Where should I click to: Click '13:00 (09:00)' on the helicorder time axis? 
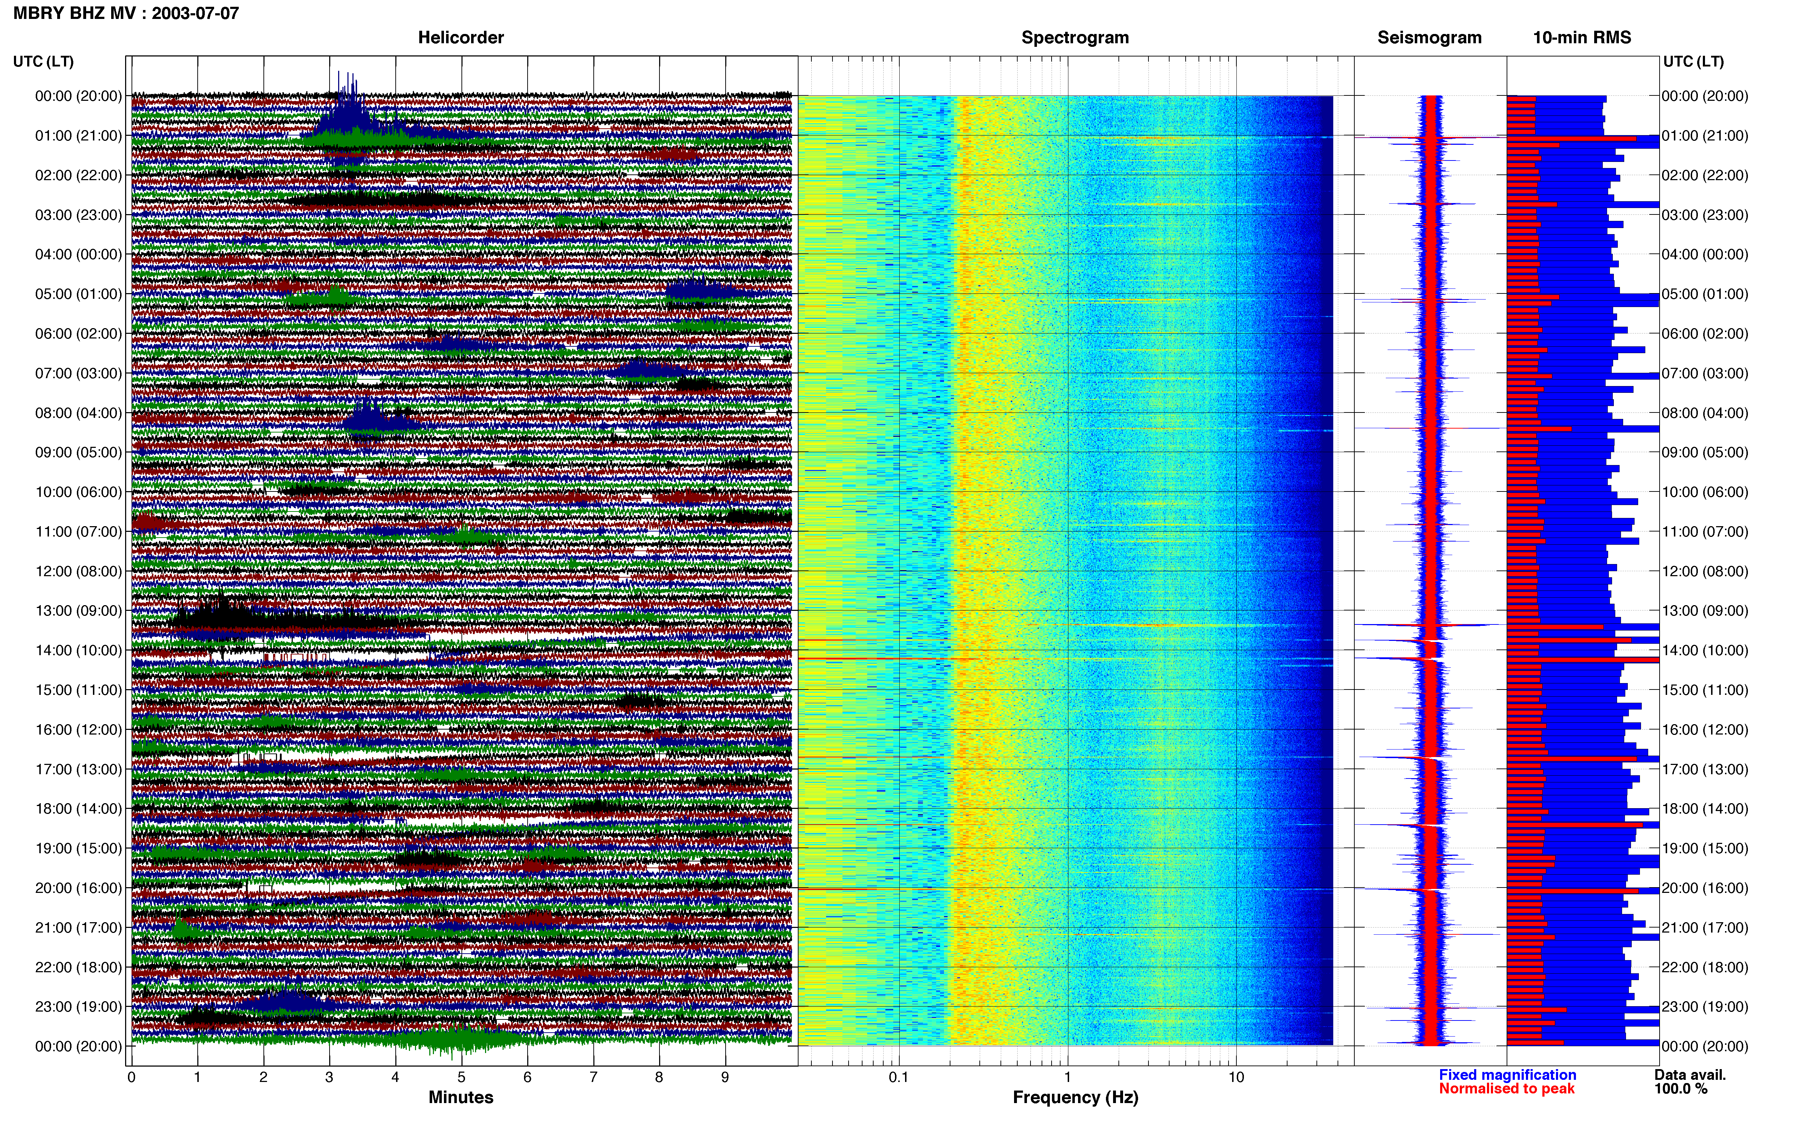click(x=79, y=611)
